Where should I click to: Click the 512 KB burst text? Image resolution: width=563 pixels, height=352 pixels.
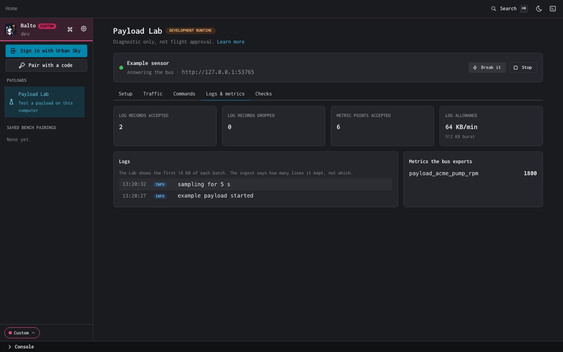click(460, 137)
